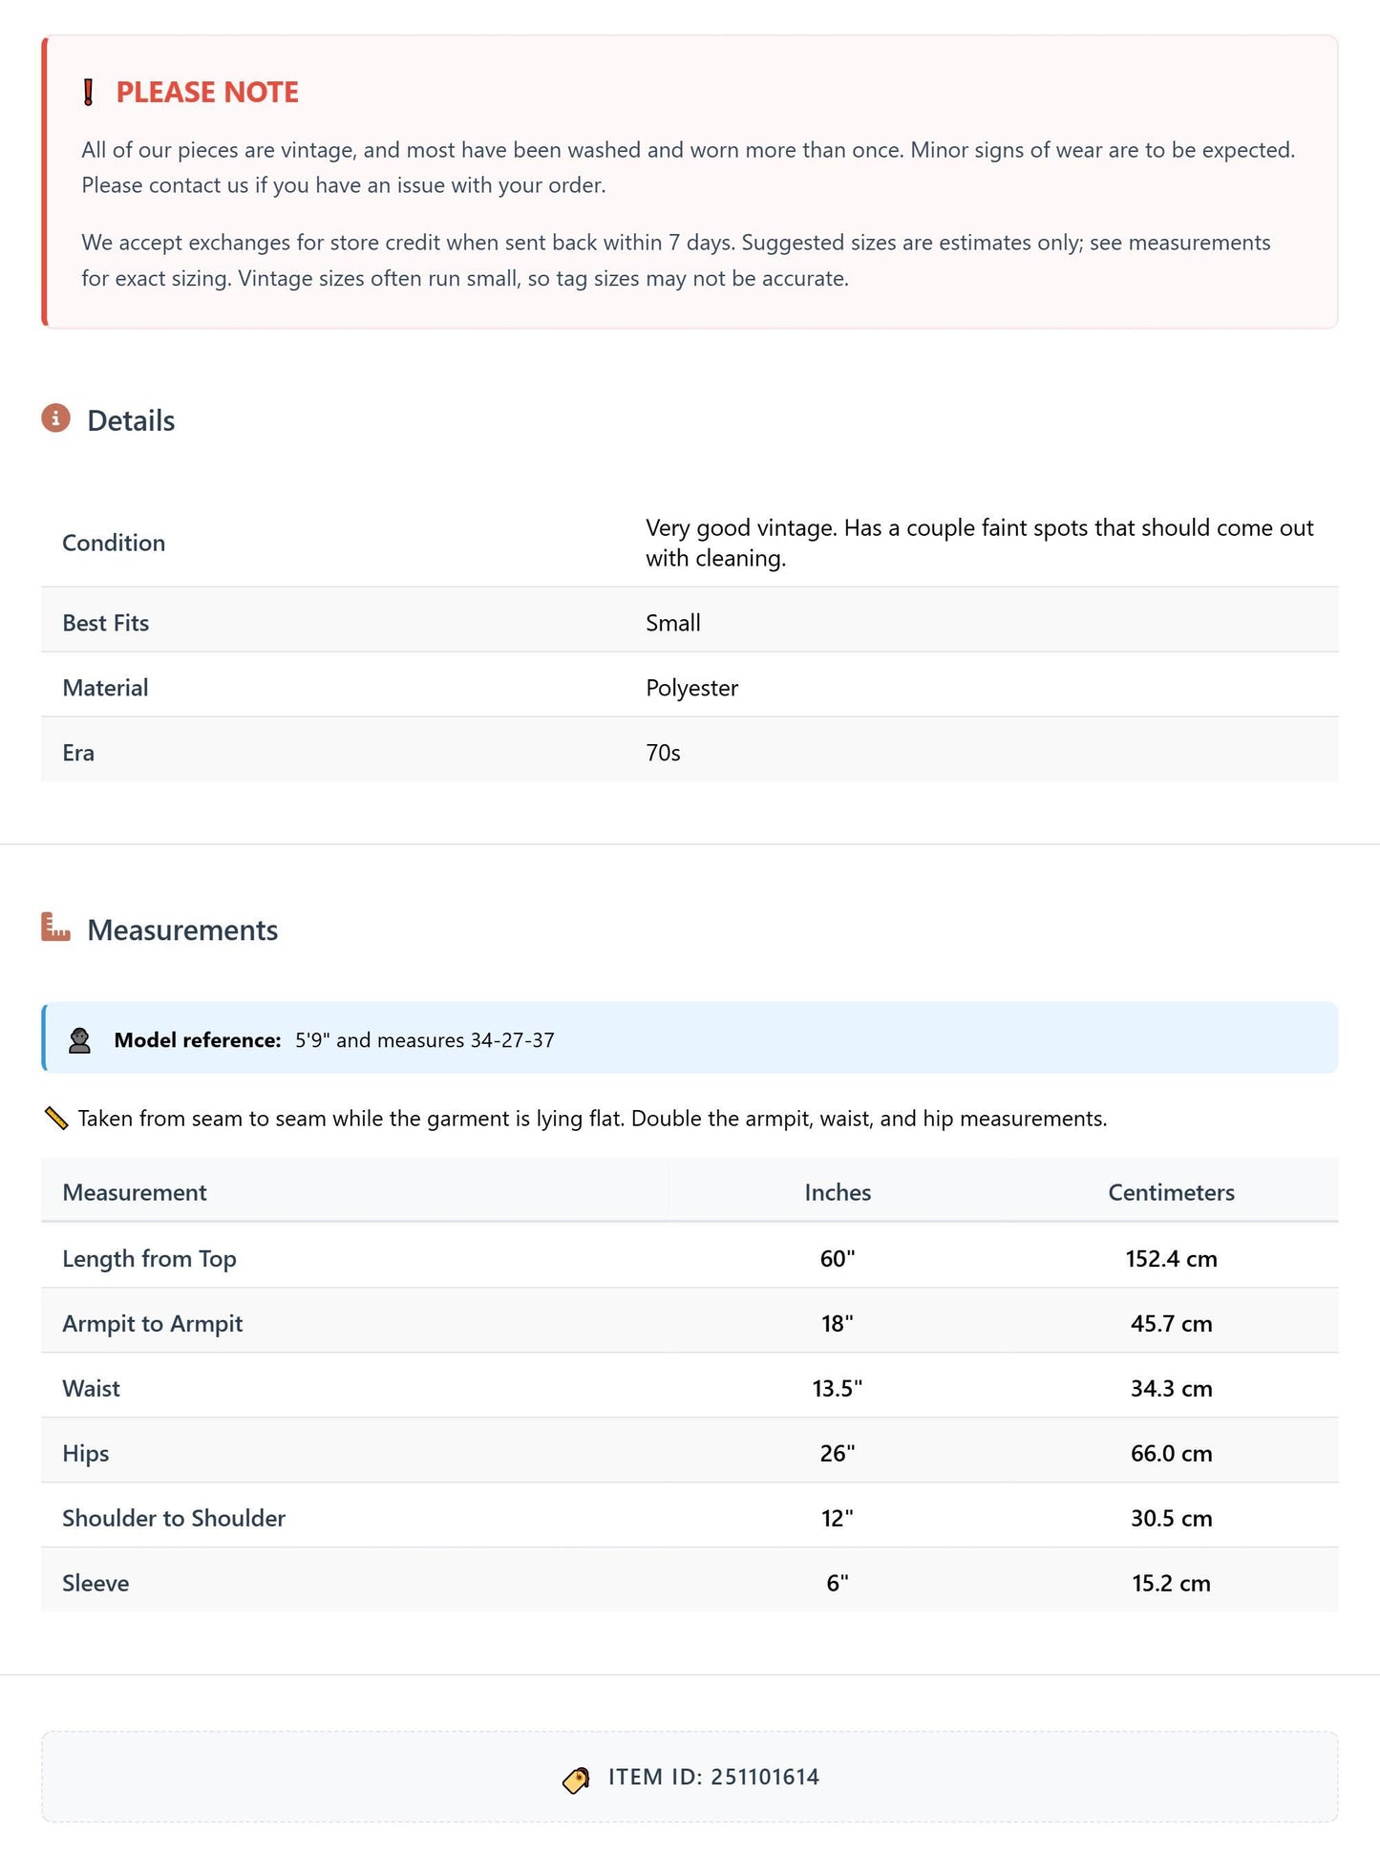
Task: Select the PLEASE NOTE heading
Action: 207,93
